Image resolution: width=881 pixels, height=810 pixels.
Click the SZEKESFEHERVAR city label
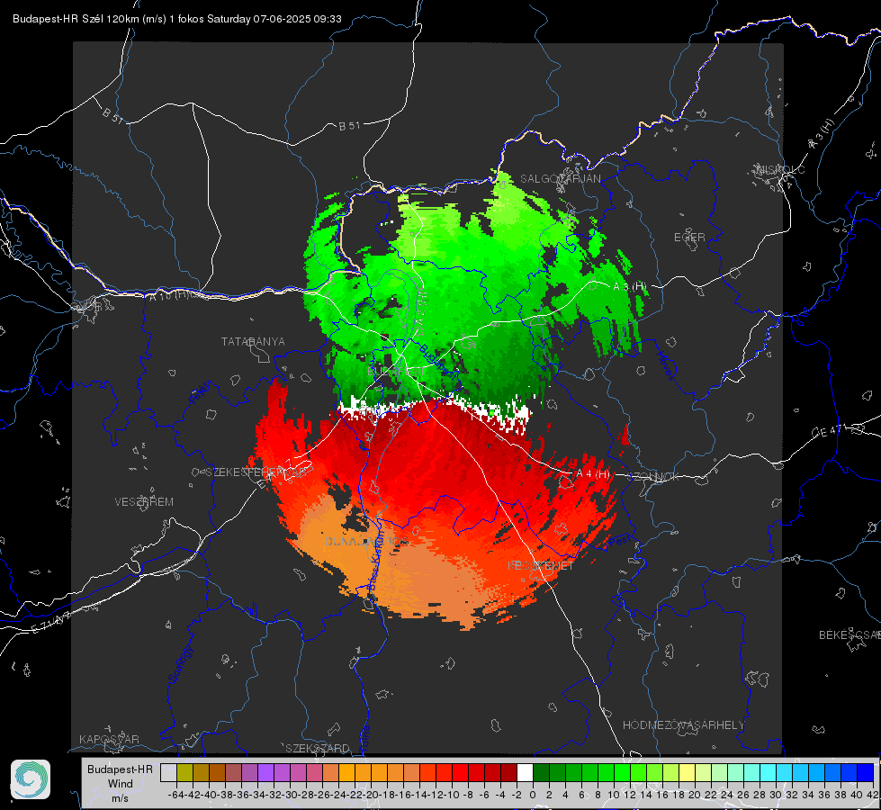pyautogui.click(x=256, y=472)
